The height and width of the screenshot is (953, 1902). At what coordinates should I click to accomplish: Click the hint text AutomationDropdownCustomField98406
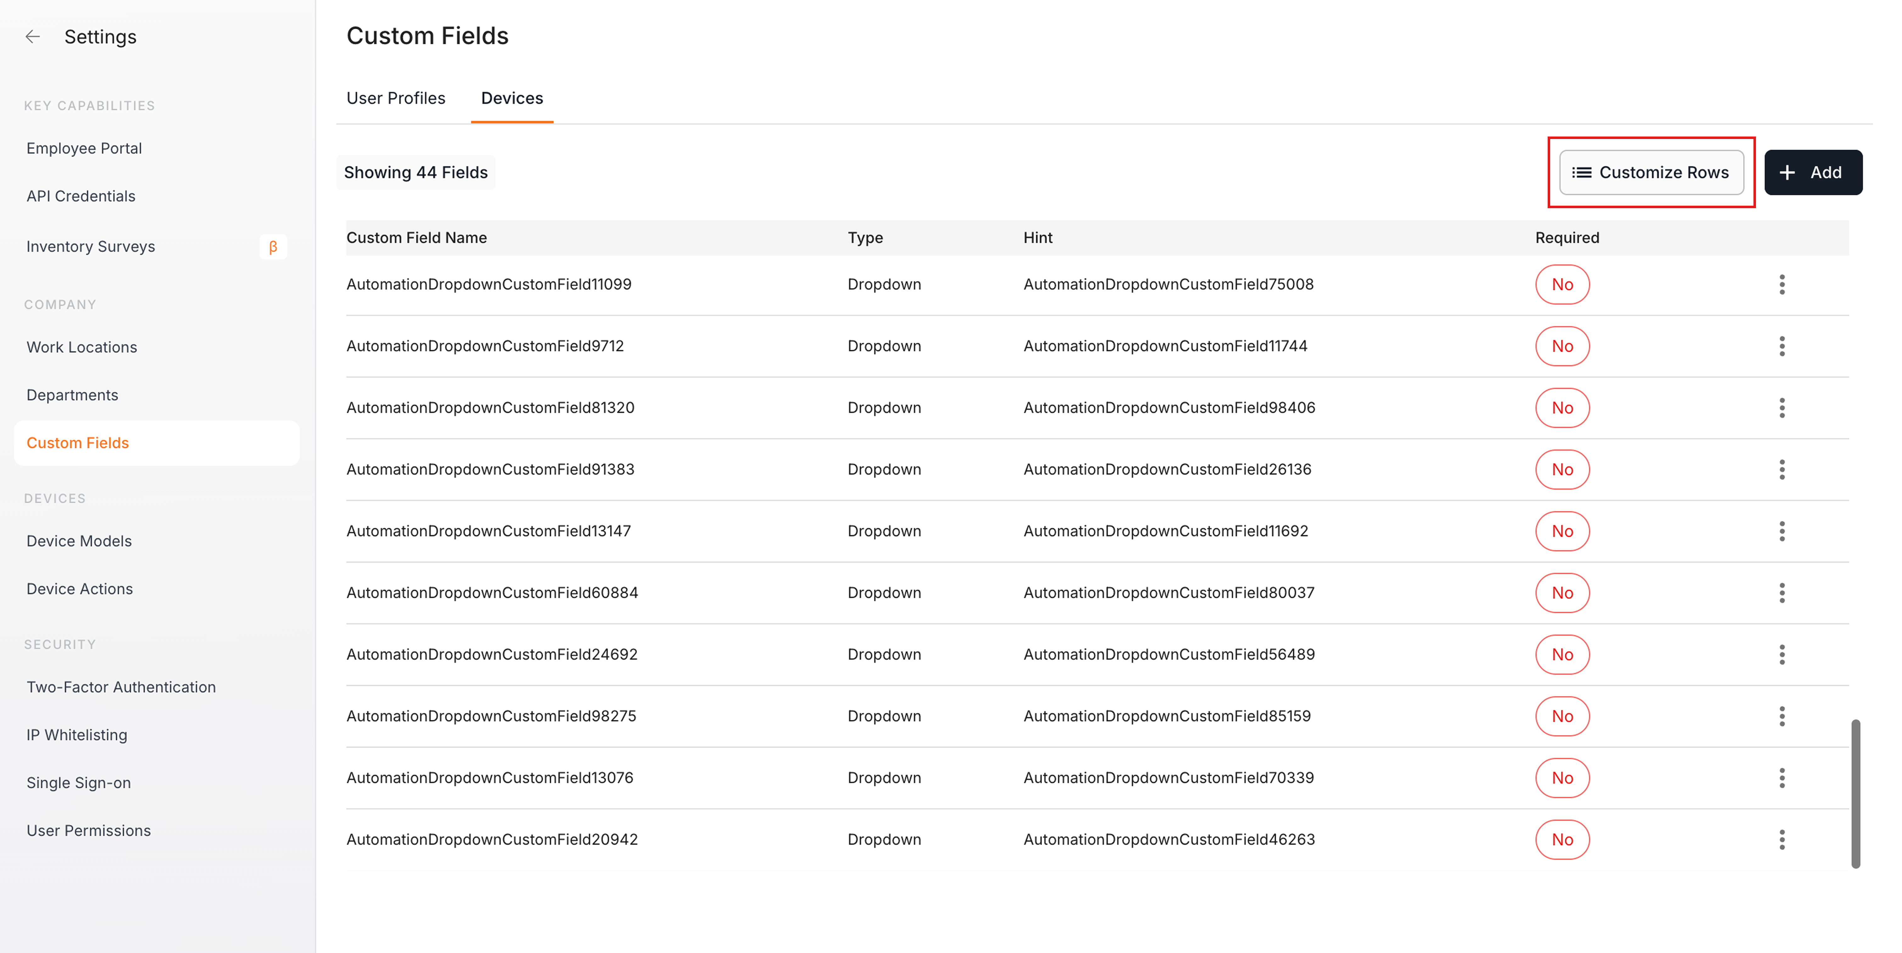point(1169,408)
